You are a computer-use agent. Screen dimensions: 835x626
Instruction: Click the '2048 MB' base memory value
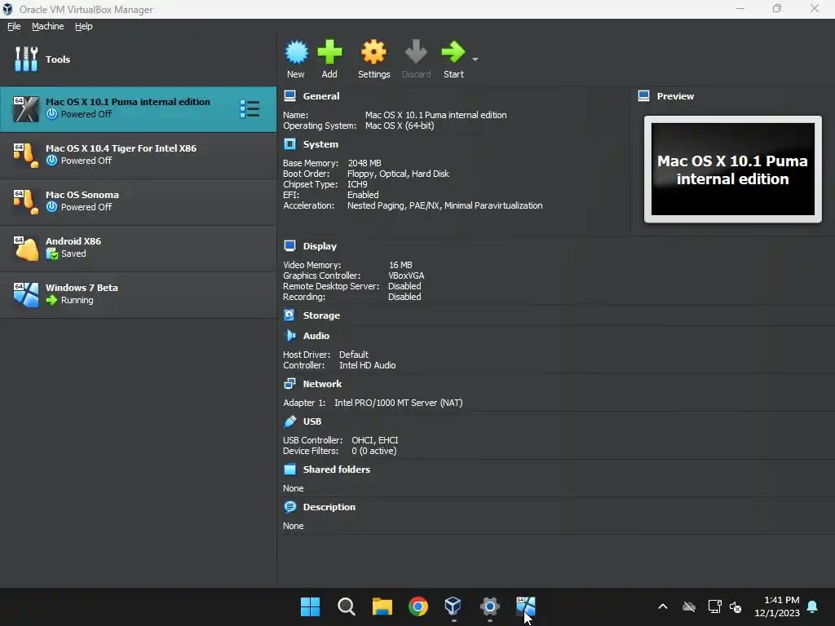pos(364,163)
